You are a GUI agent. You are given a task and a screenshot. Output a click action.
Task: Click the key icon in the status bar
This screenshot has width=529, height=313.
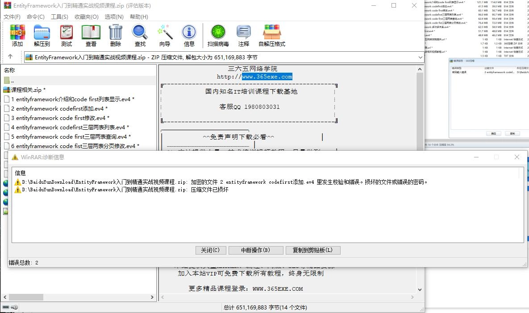click(x=14, y=307)
